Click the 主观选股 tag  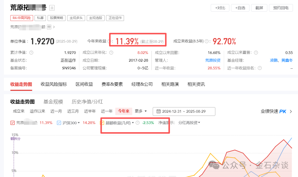pos(95,18)
